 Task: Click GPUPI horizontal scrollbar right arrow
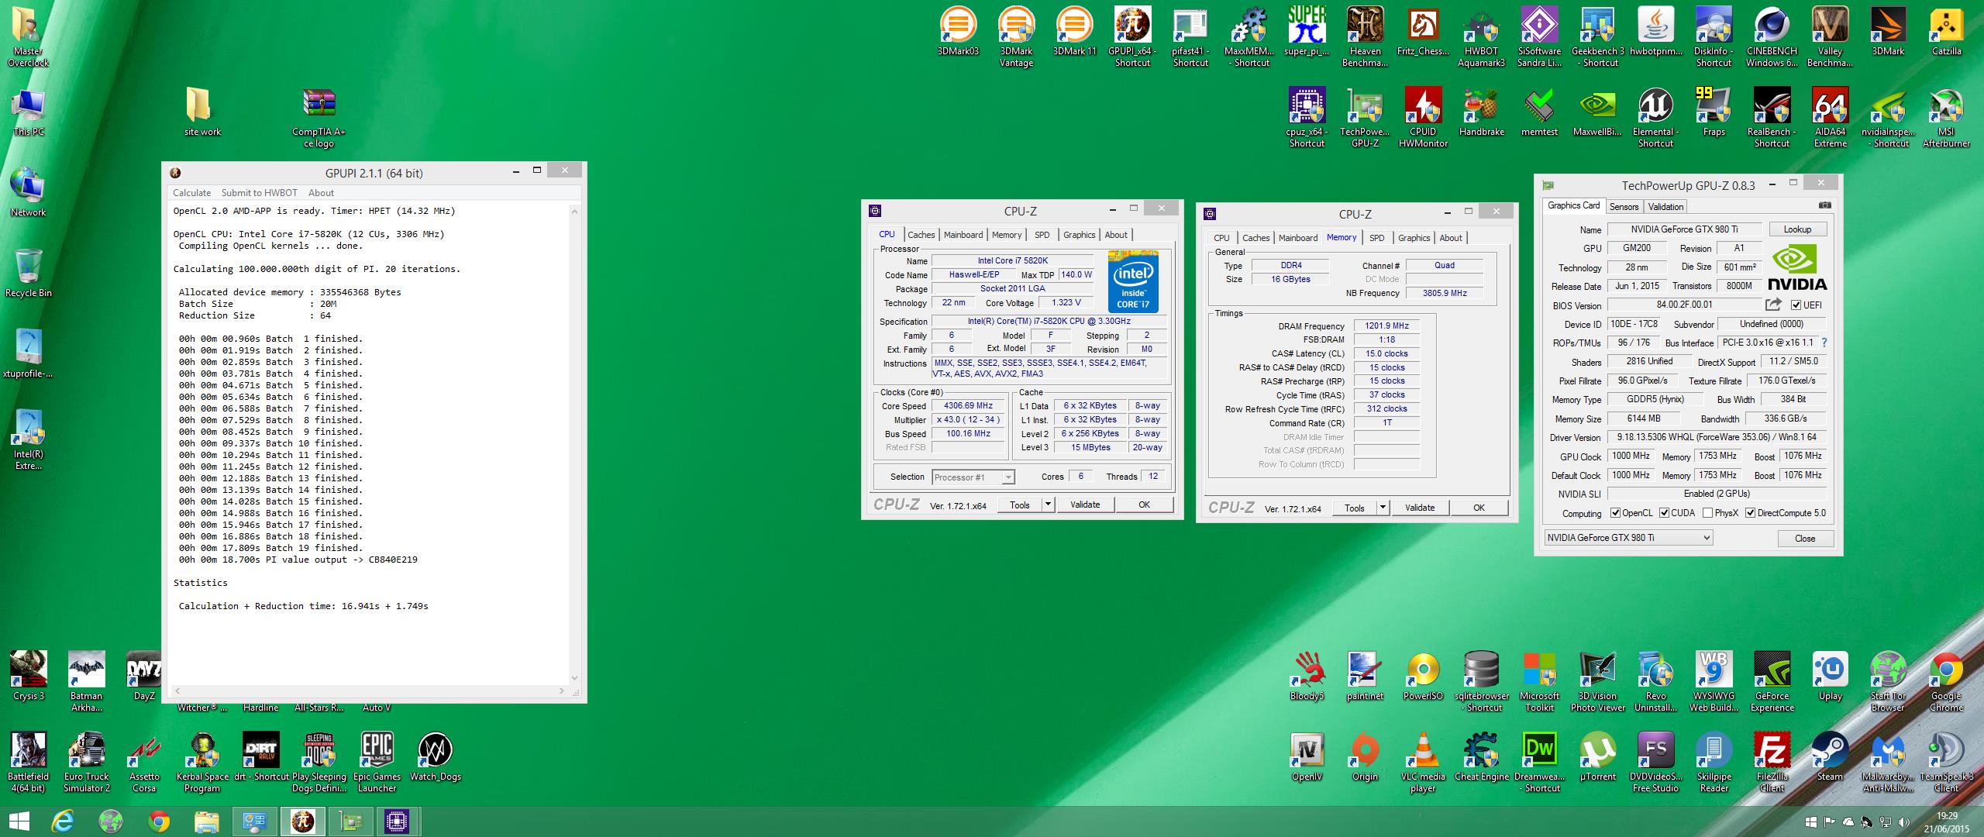pos(562,691)
